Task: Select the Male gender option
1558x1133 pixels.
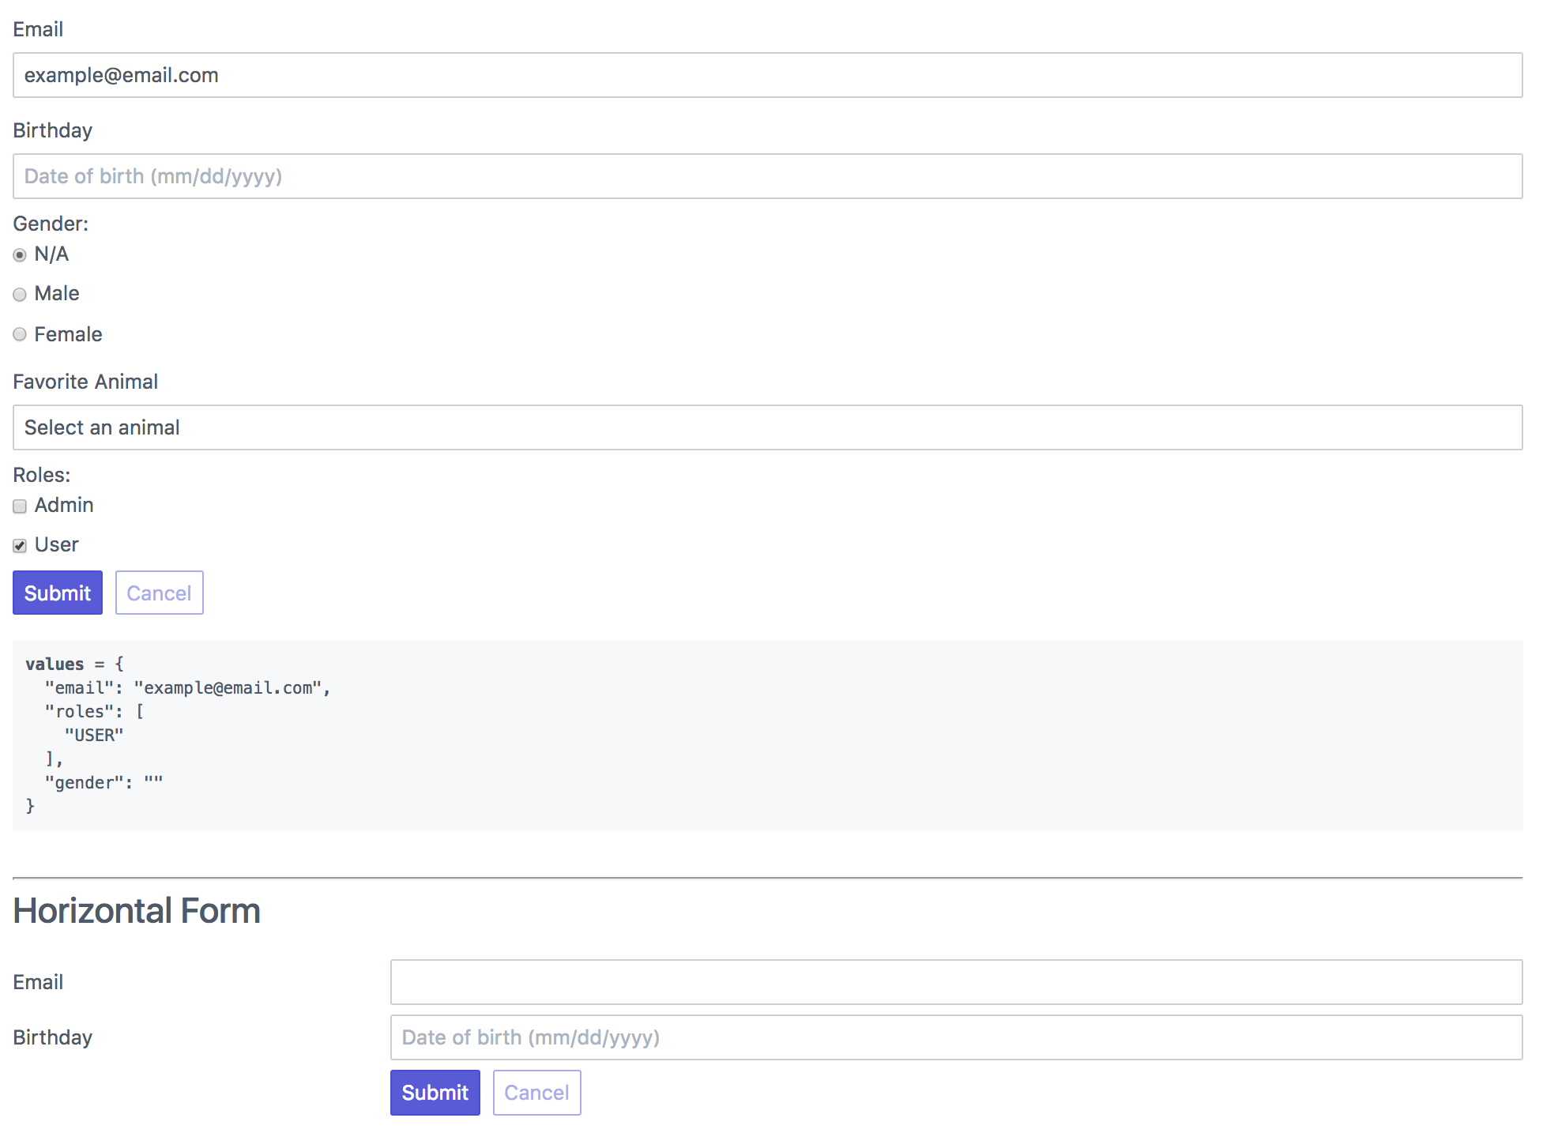Action: [20, 295]
